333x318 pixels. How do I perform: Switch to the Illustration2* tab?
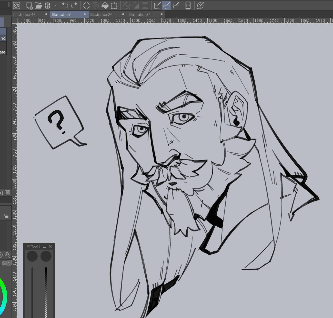point(101,15)
